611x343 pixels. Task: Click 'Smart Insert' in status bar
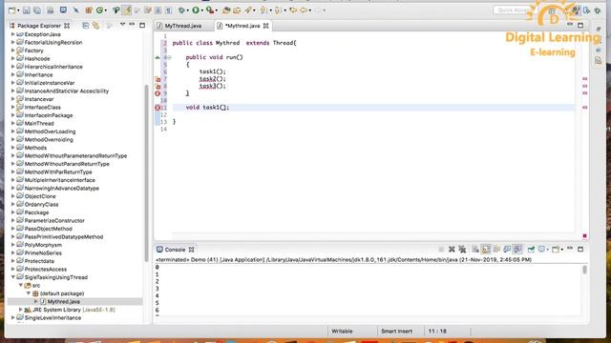(x=396, y=332)
